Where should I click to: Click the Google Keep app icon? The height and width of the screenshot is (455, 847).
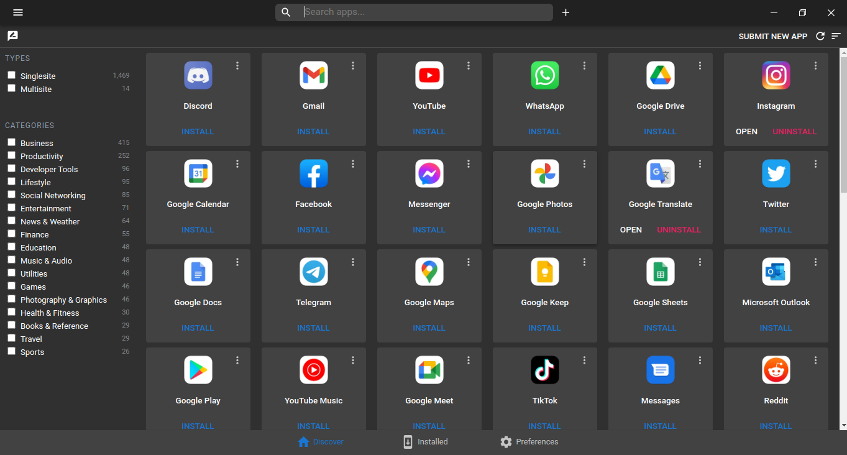(545, 272)
